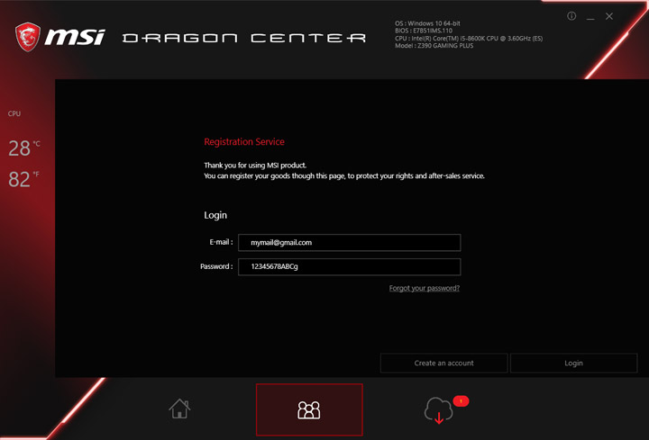Click the Registration Service heading
The height and width of the screenshot is (440, 649).
point(244,141)
